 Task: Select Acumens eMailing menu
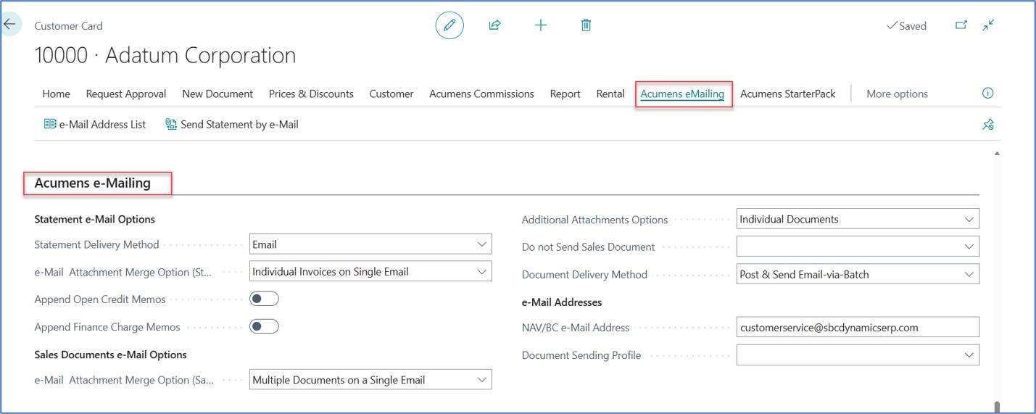[x=682, y=94]
